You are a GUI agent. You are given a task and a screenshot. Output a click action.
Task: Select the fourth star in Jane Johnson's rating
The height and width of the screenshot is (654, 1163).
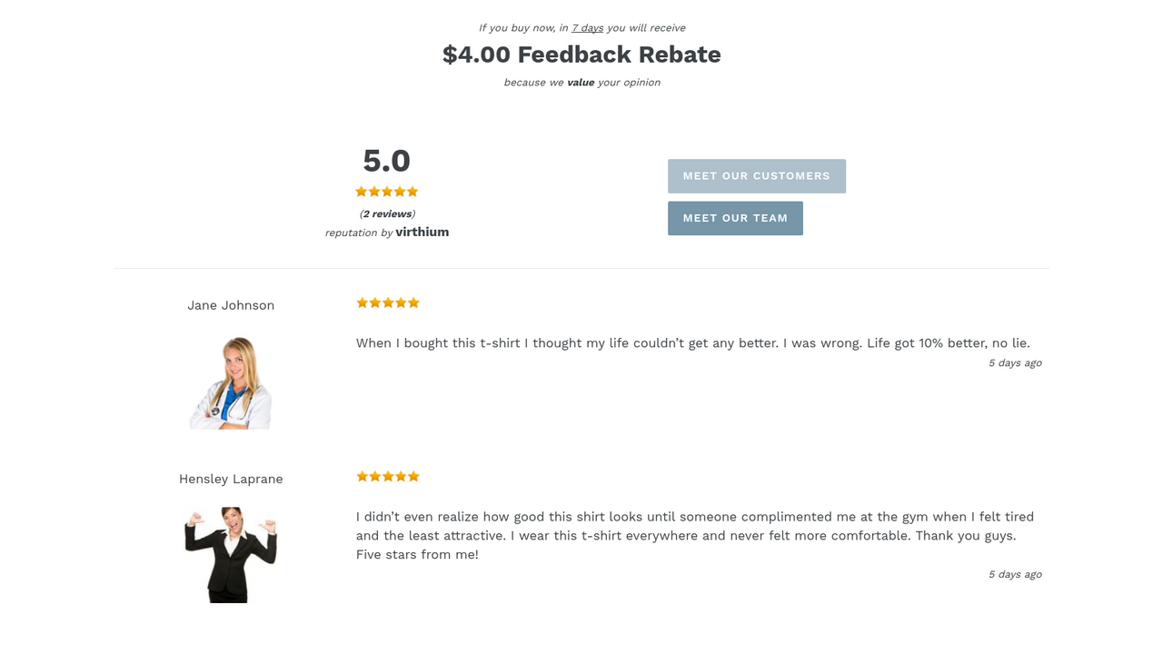[401, 302]
